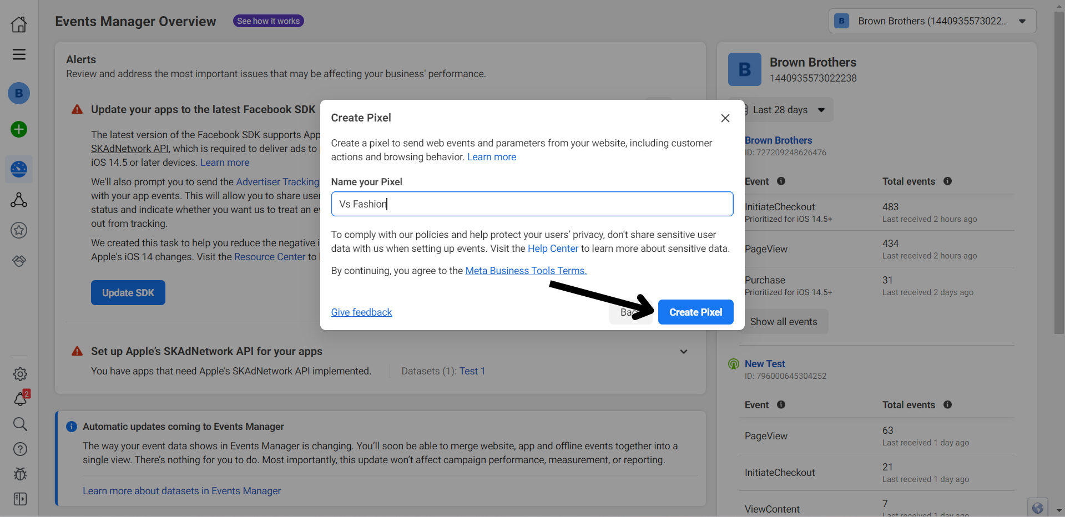Open the Partner Integrations handshake icon
Image resolution: width=1065 pixels, height=517 pixels.
point(19,261)
